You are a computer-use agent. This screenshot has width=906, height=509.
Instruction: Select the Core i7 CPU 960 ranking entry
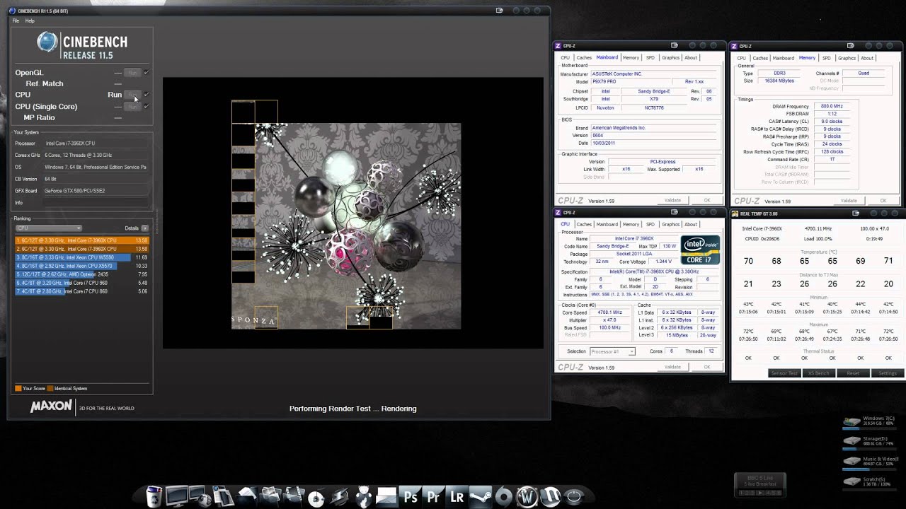point(81,283)
